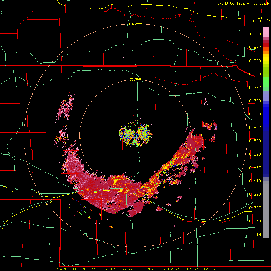271x271 pixels.
Task: Click the Correlation Coefficient caption at bottom
Action: 137,269
